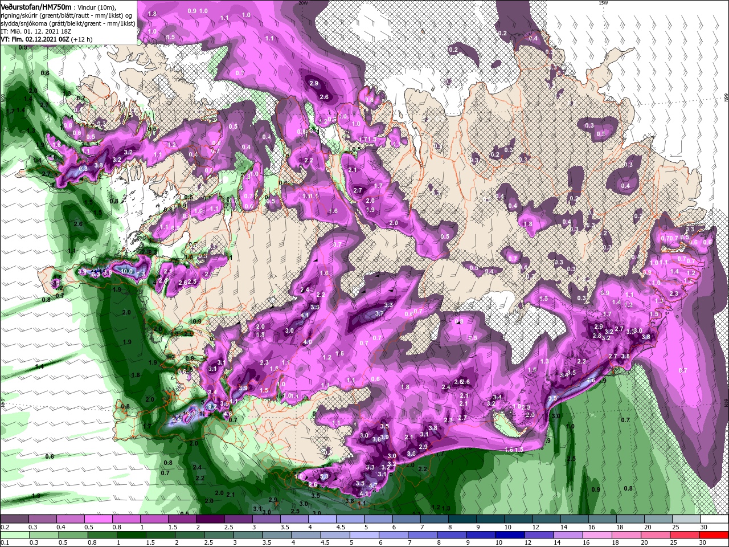Select the medium green 0.5 rain swatch
Screen dimensions: 729x547
[73, 534]
